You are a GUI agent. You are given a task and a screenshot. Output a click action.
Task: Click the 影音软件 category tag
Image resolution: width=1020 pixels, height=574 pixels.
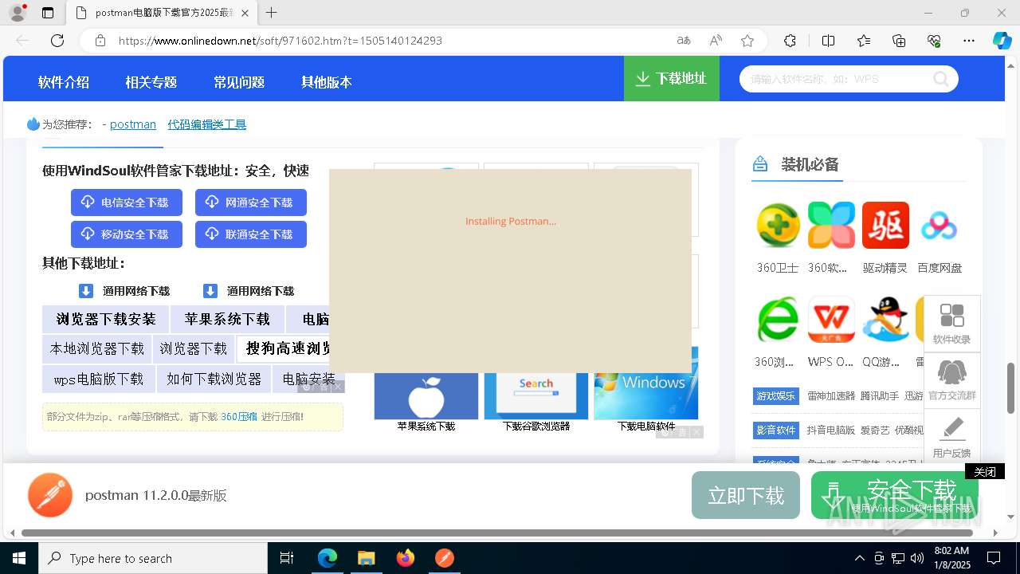[776, 431]
